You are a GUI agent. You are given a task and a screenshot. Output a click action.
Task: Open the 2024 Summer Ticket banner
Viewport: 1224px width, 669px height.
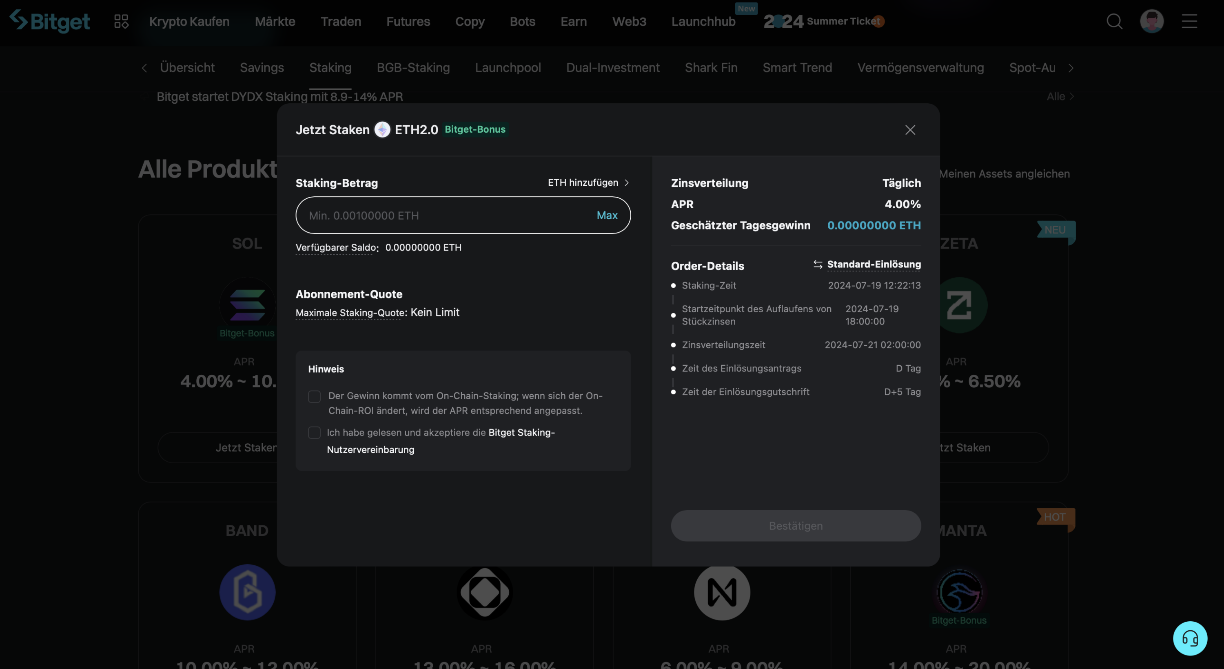pyautogui.click(x=824, y=21)
